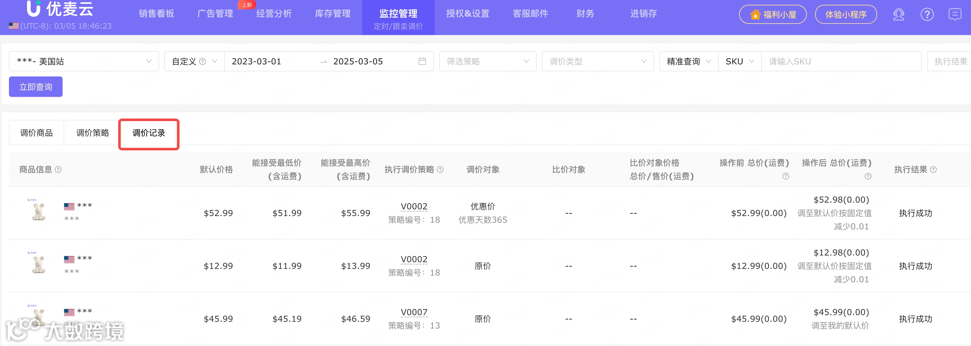Image resolution: width=971 pixels, height=346 pixels.
Task: Open the 广告管理 menu
Action: (215, 14)
